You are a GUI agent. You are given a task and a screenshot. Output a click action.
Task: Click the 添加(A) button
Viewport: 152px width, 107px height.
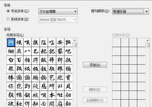(x=95, y=65)
